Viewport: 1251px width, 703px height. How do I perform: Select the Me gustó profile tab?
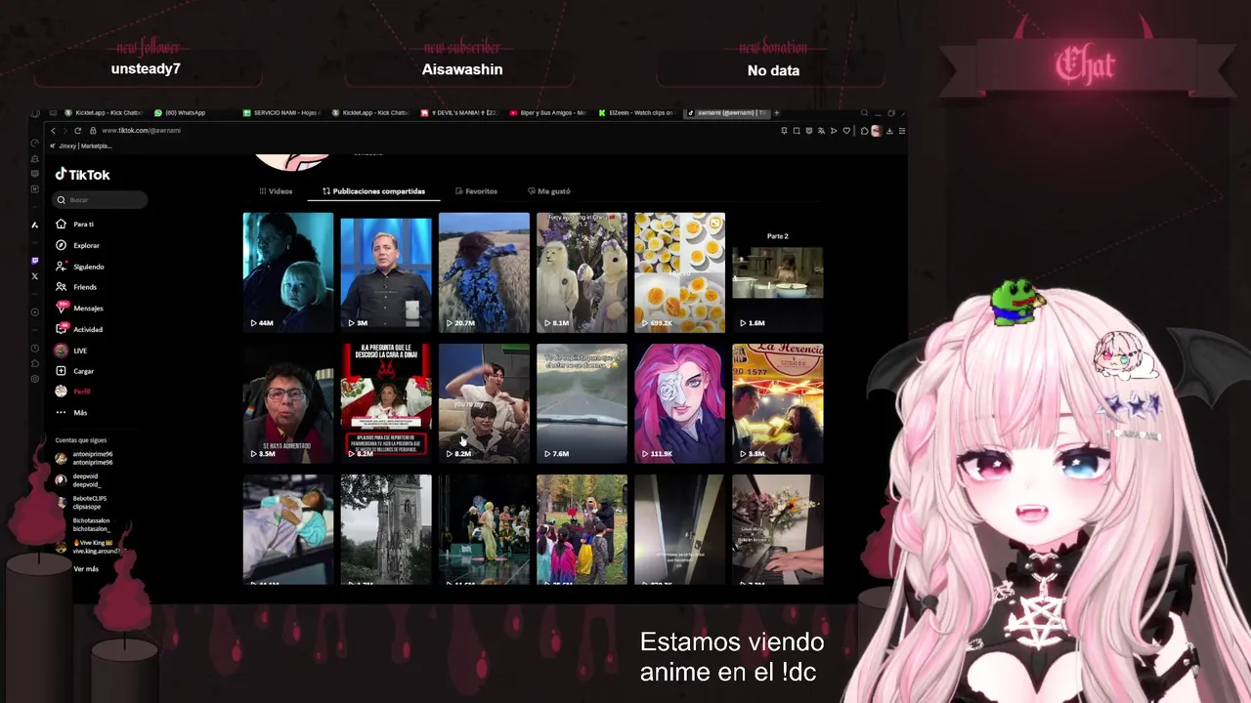pyautogui.click(x=548, y=191)
